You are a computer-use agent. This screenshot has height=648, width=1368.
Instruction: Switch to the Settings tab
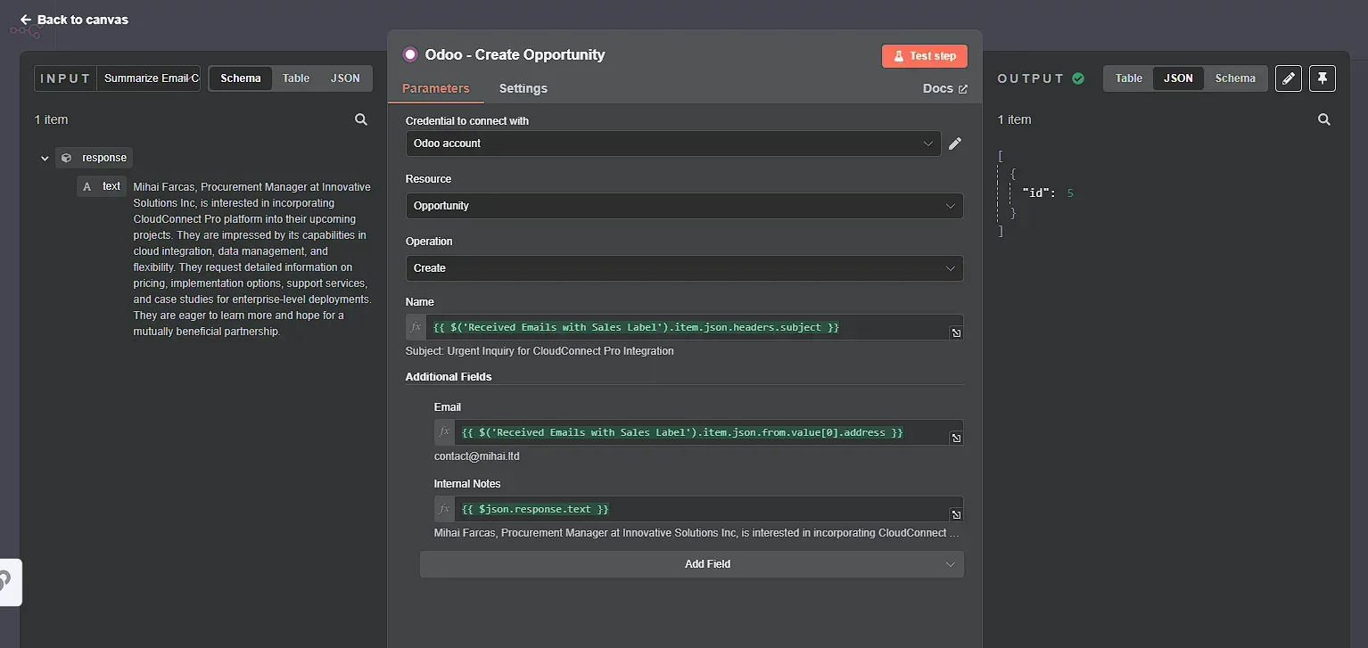point(523,88)
